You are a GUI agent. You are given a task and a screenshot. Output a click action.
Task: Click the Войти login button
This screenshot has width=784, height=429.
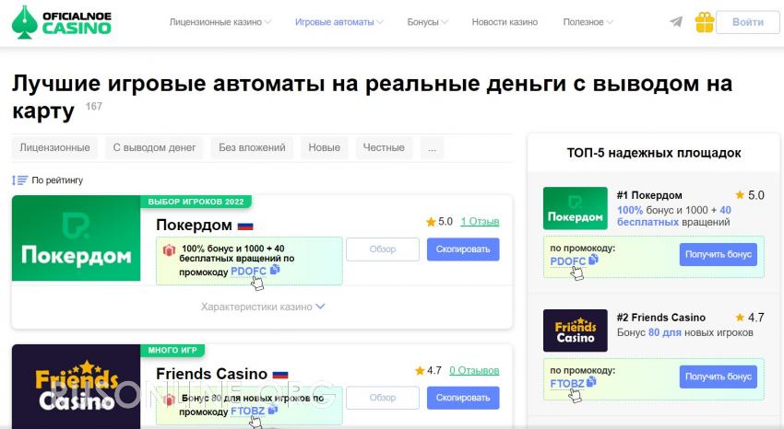click(747, 22)
